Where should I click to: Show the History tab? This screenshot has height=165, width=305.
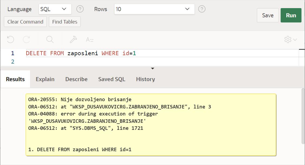coord(145,79)
